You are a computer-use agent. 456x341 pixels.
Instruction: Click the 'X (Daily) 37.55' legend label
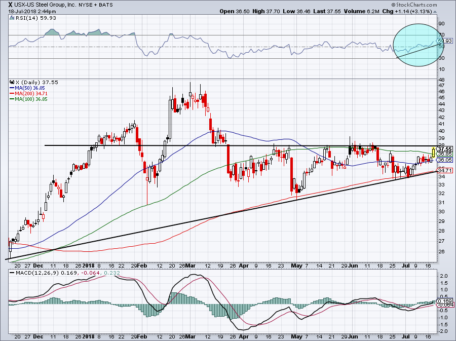(x=37, y=83)
